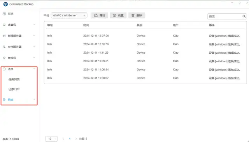Image resolution: width=249 pixels, height=142 pixels.
Task: Go to next page arrow
Action: click(76, 138)
